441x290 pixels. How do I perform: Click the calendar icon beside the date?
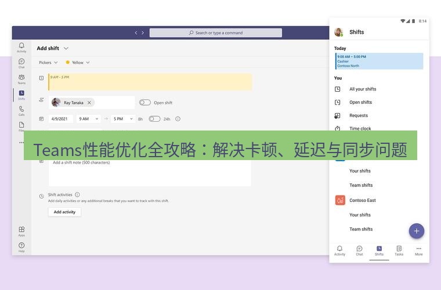click(x=41, y=119)
